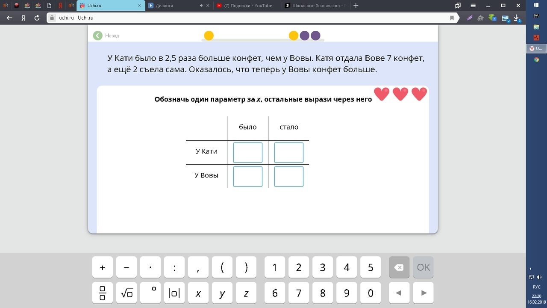Click the green back arrow next to Назад
This screenshot has width=547, height=308.
click(x=98, y=36)
